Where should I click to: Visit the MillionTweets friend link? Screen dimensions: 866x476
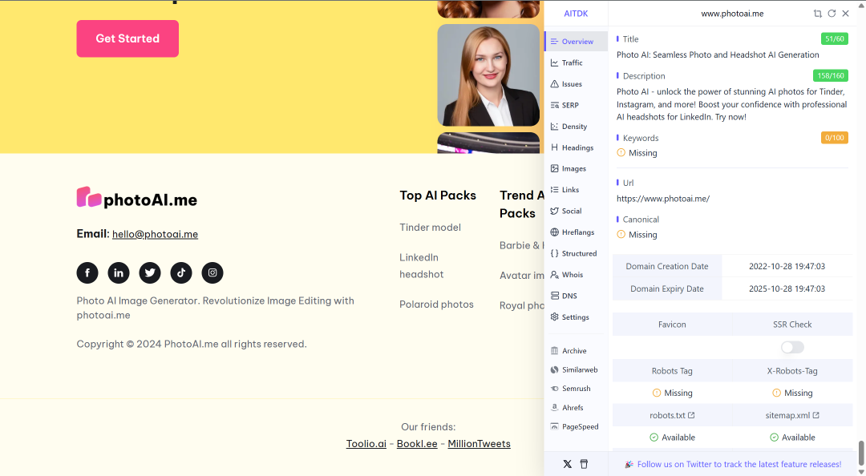tap(479, 444)
